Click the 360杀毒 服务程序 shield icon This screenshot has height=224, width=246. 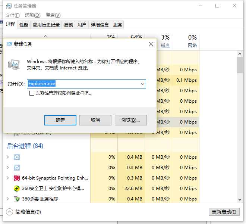pyautogui.click(x=17, y=199)
